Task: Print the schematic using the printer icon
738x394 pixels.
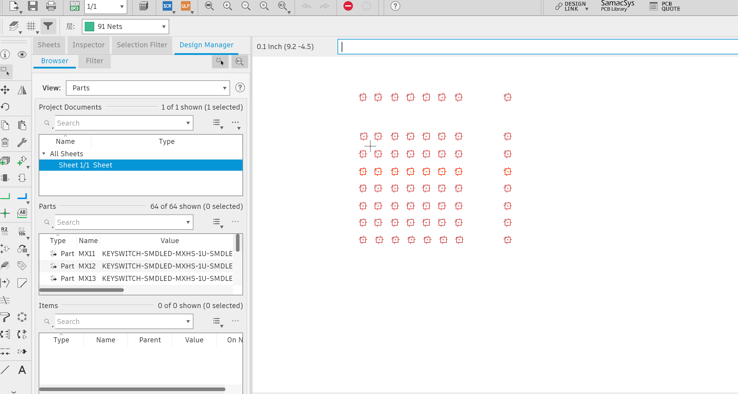Action: [x=51, y=6]
